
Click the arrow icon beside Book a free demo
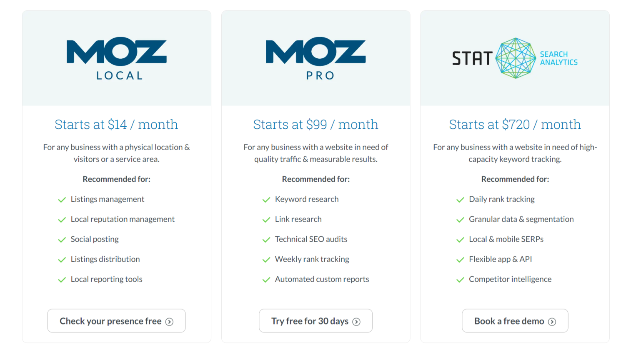point(552,322)
